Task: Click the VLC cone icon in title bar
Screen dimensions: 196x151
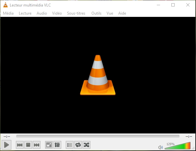Action: pyautogui.click(x=6, y=5)
